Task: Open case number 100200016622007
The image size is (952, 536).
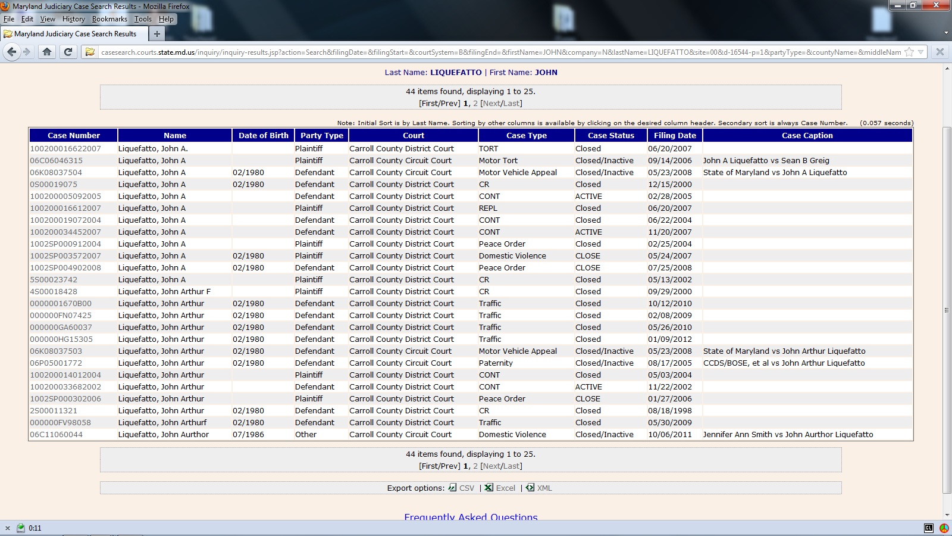Action: [65, 148]
